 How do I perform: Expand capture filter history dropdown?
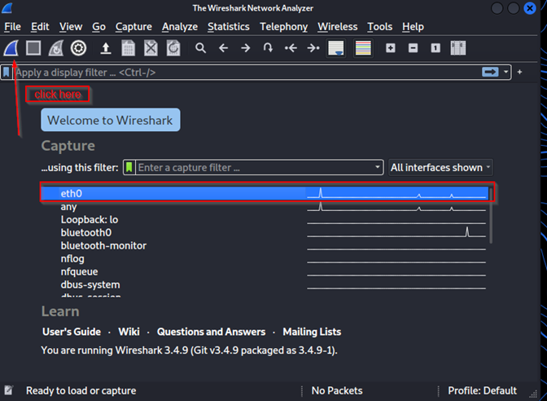coord(377,167)
